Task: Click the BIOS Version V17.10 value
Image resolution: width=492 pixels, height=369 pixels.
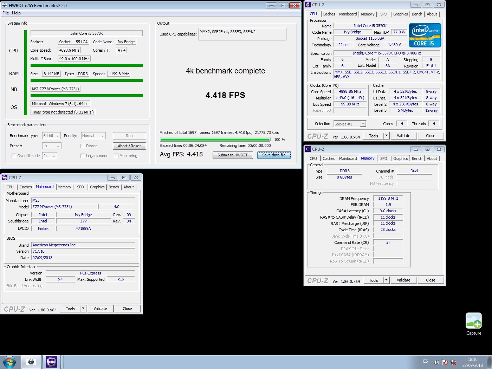Action: [83, 251]
